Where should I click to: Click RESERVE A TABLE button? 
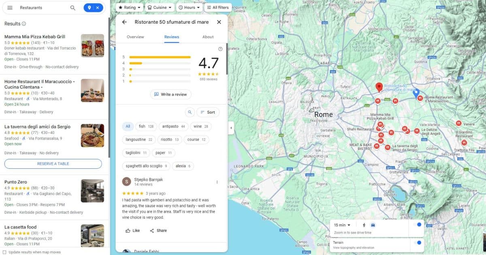coord(53,164)
